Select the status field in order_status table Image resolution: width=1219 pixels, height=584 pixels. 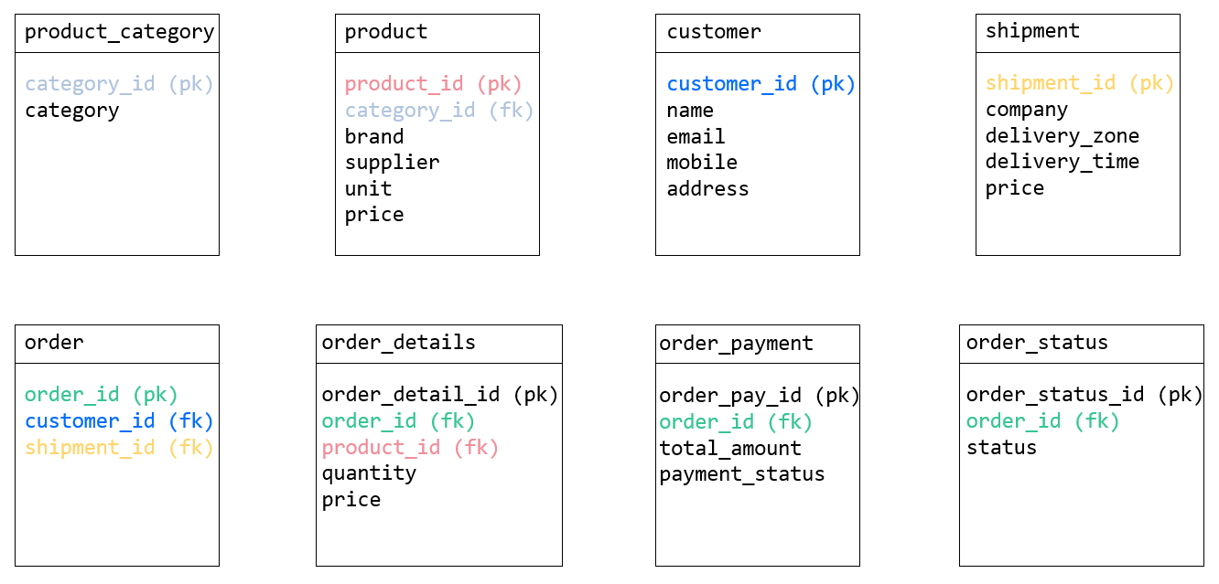pos(1002,448)
